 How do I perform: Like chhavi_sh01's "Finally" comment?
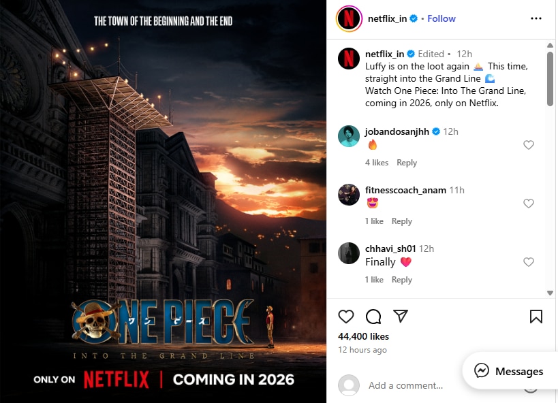click(x=529, y=262)
